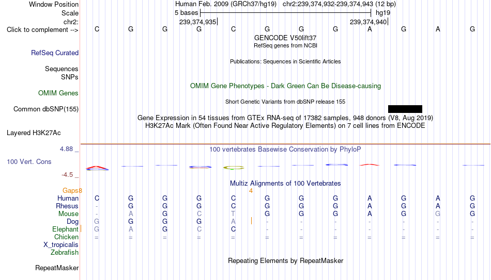
Task: Click 'Publications: Sequences in Scientific Articles' title
Action: 285,61
